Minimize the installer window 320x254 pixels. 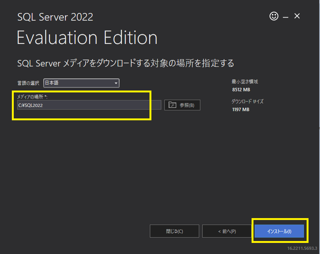pyautogui.click(x=286, y=16)
